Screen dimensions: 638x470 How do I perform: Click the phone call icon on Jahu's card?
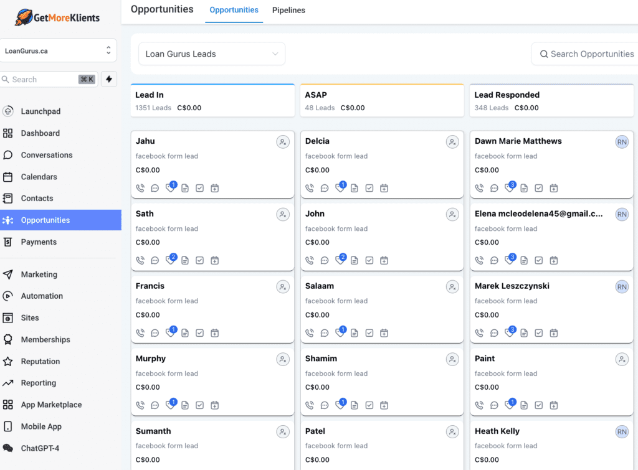[140, 188]
